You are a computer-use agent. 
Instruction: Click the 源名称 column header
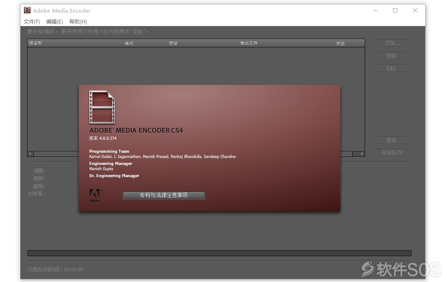(75, 43)
